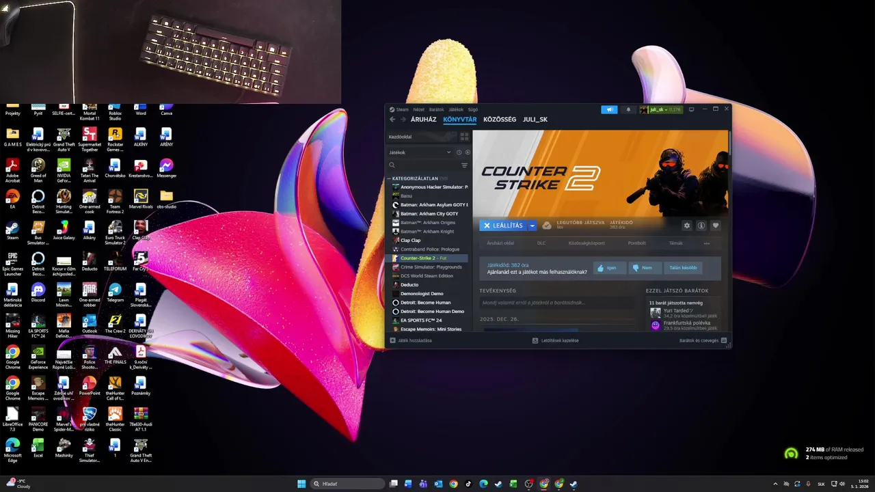Image resolution: width=875 pixels, height=492 pixels.
Task: Add Counter-Strike 2 to favorites with heart icon
Action: (x=716, y=225)
